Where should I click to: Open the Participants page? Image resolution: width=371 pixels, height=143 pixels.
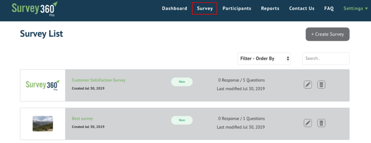(x=237, y=8)
